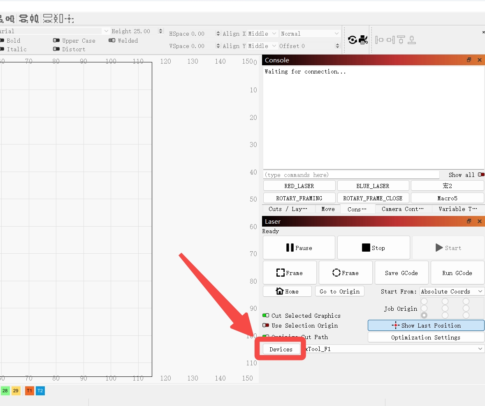Click the greyed docking icon with right bar
Image resolution: width=485 pixels, height=406 pixels.
(390, 40)
